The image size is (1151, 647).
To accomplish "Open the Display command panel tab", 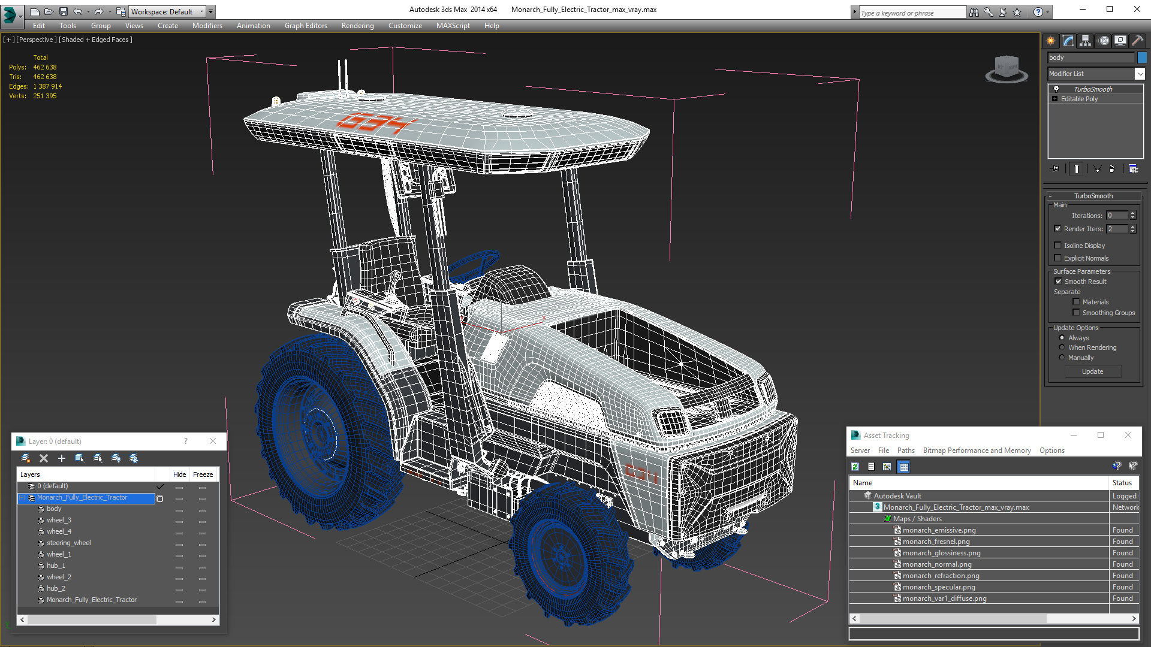I will pyautogui.click(x=1120, y=41).
